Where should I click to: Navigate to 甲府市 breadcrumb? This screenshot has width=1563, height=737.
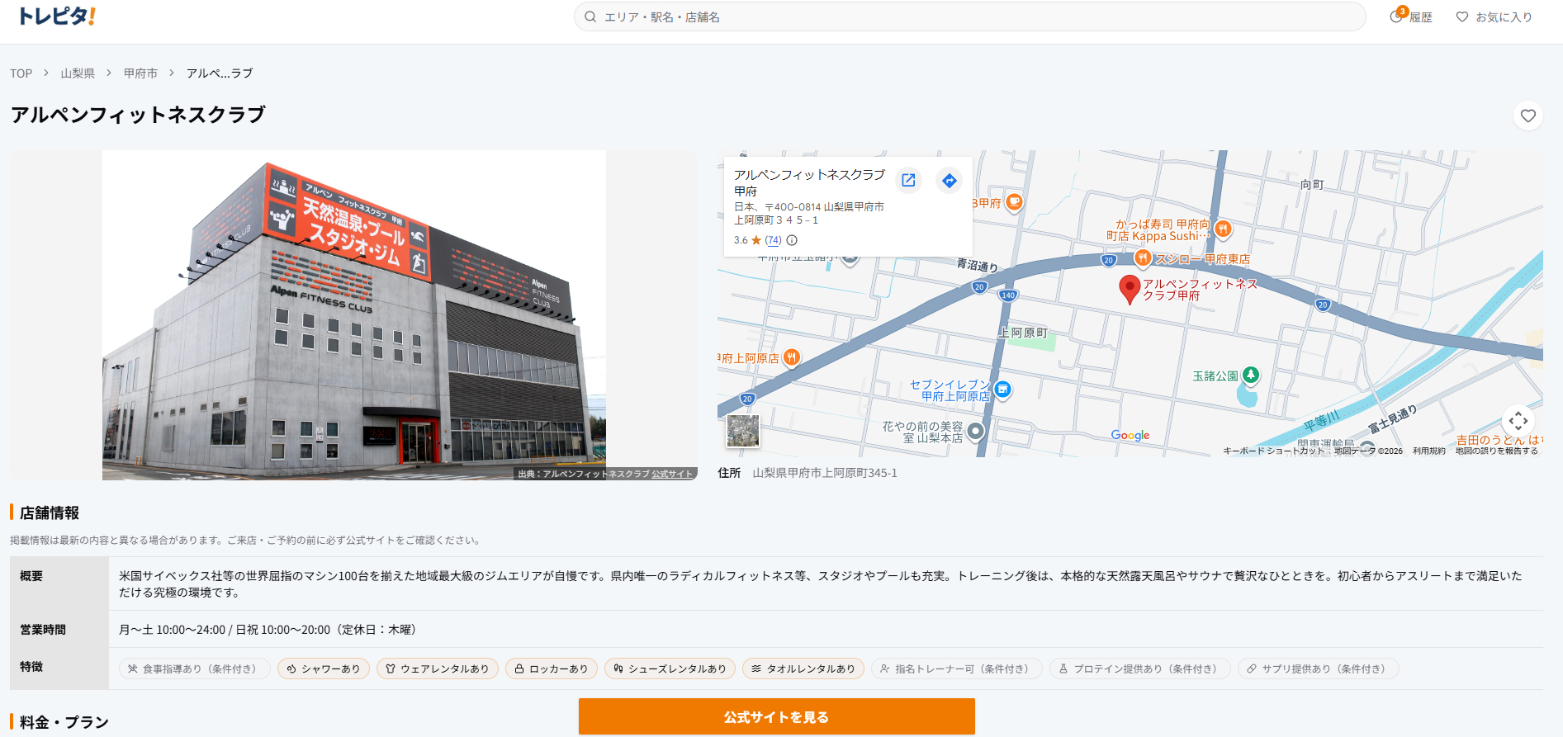tap(140, 73)
